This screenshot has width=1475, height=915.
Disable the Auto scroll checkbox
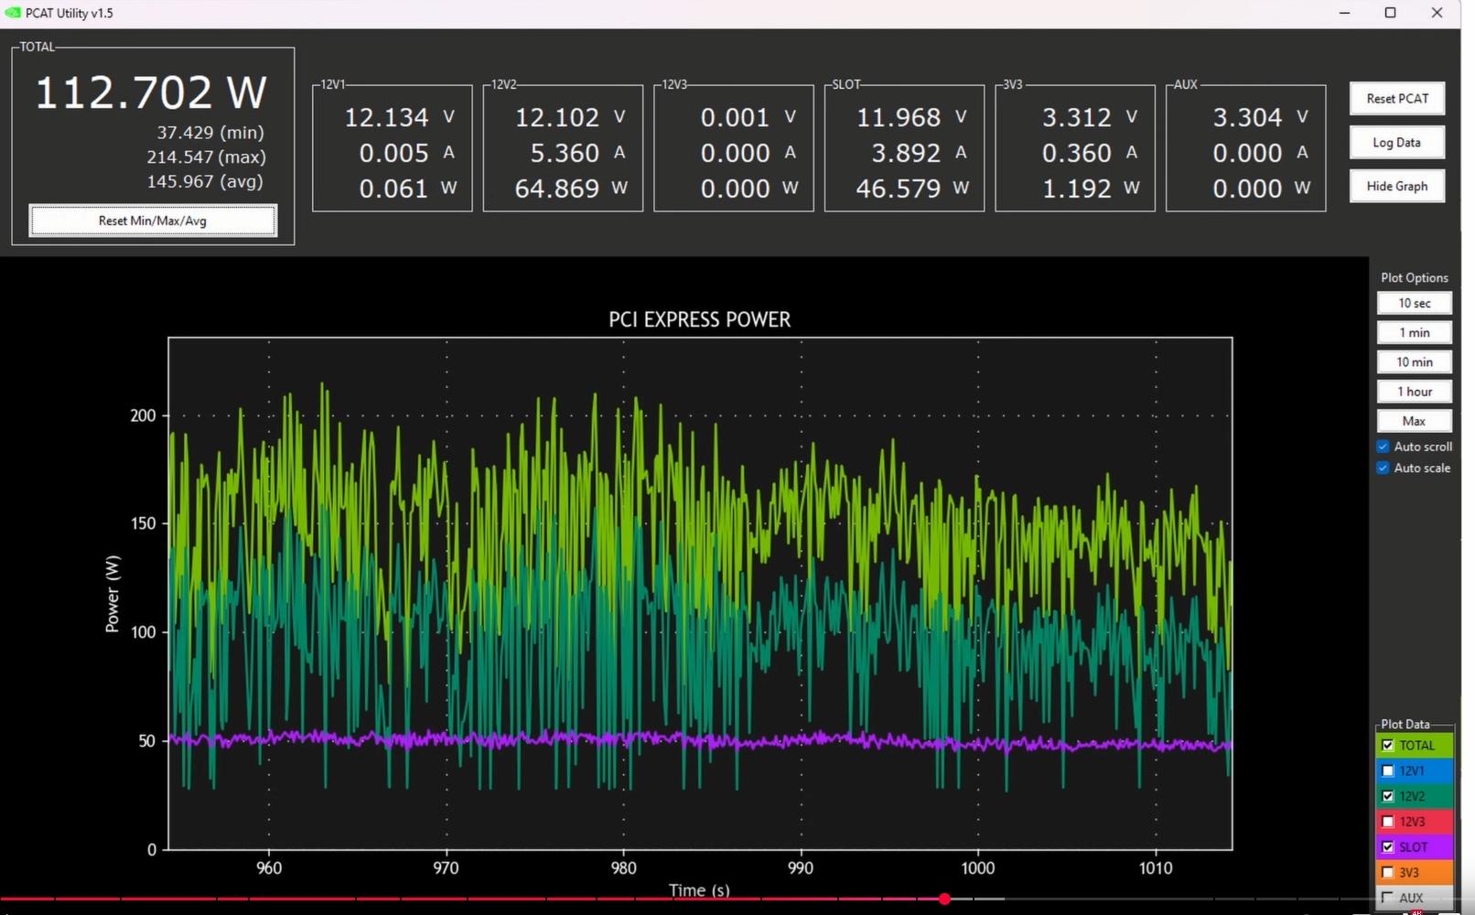(1383, 447)
